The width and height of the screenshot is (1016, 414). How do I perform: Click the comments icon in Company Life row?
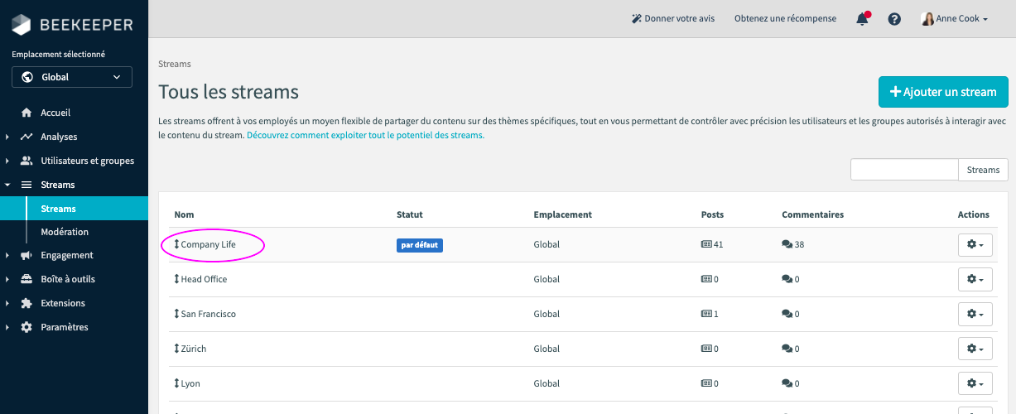pos(787,245)
